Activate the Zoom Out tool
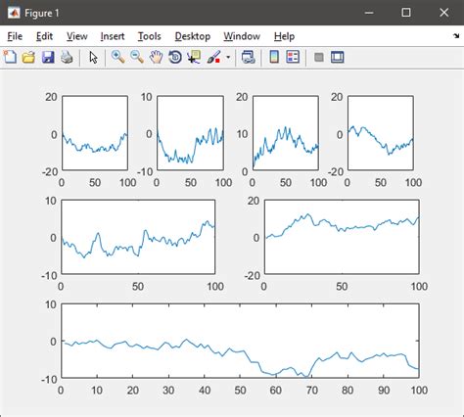 137,57
